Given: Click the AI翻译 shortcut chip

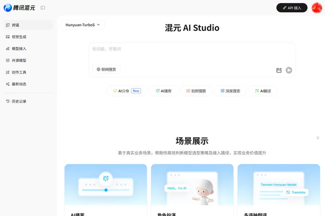Looking at the screenshot, I should pyautogui.click(x=263, y=91).
